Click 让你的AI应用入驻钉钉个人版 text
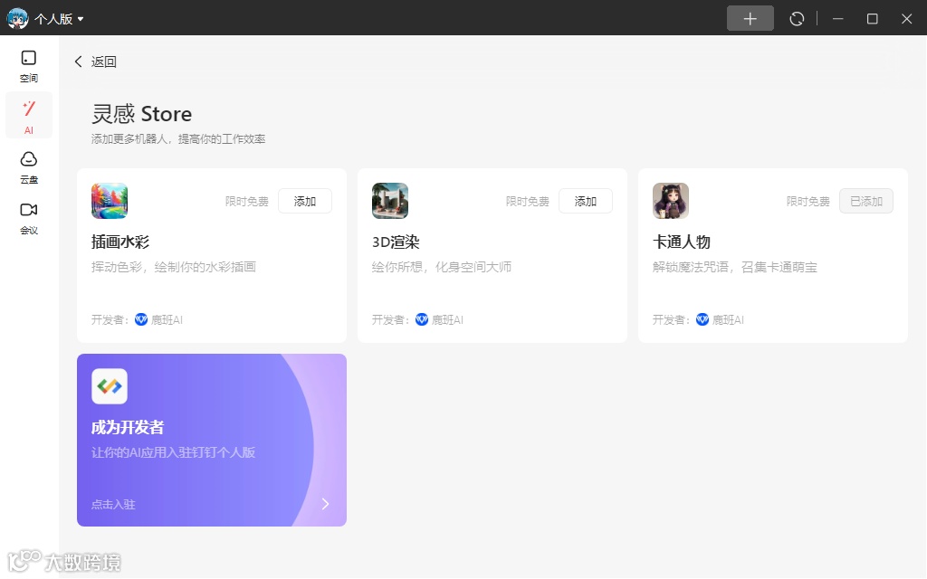The image size is (927, 579). pyautogui.click(x=173, y=452)
